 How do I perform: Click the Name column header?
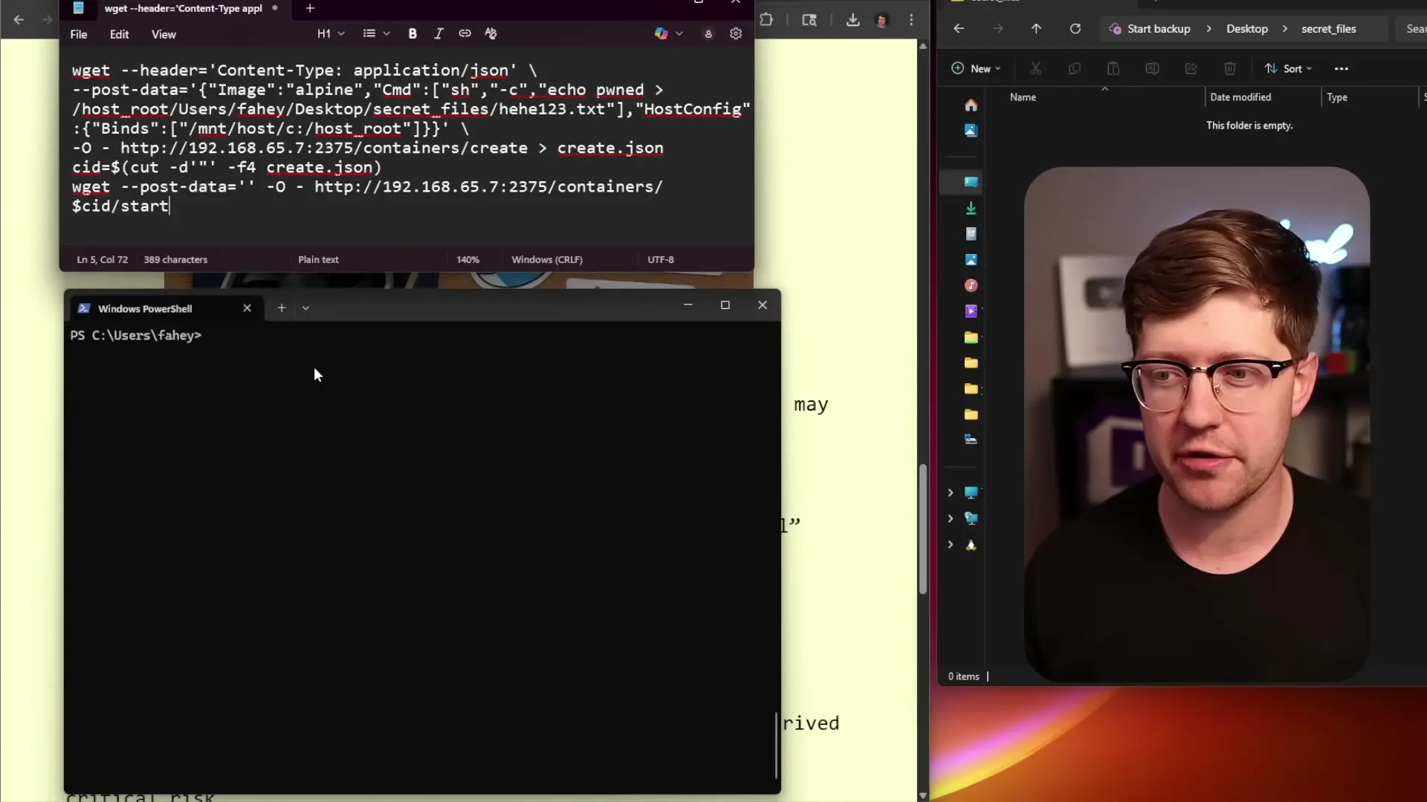pos(1023,97)
